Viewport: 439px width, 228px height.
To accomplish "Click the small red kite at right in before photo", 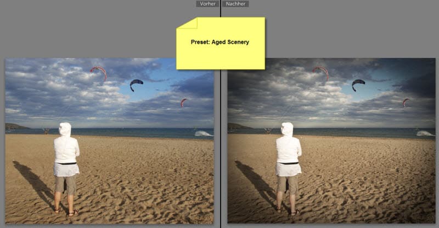I will (183, 102).
